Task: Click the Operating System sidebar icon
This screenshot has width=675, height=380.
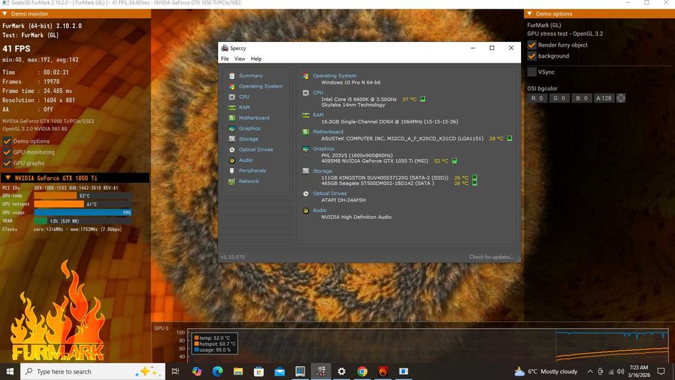Action: [232, 86]
